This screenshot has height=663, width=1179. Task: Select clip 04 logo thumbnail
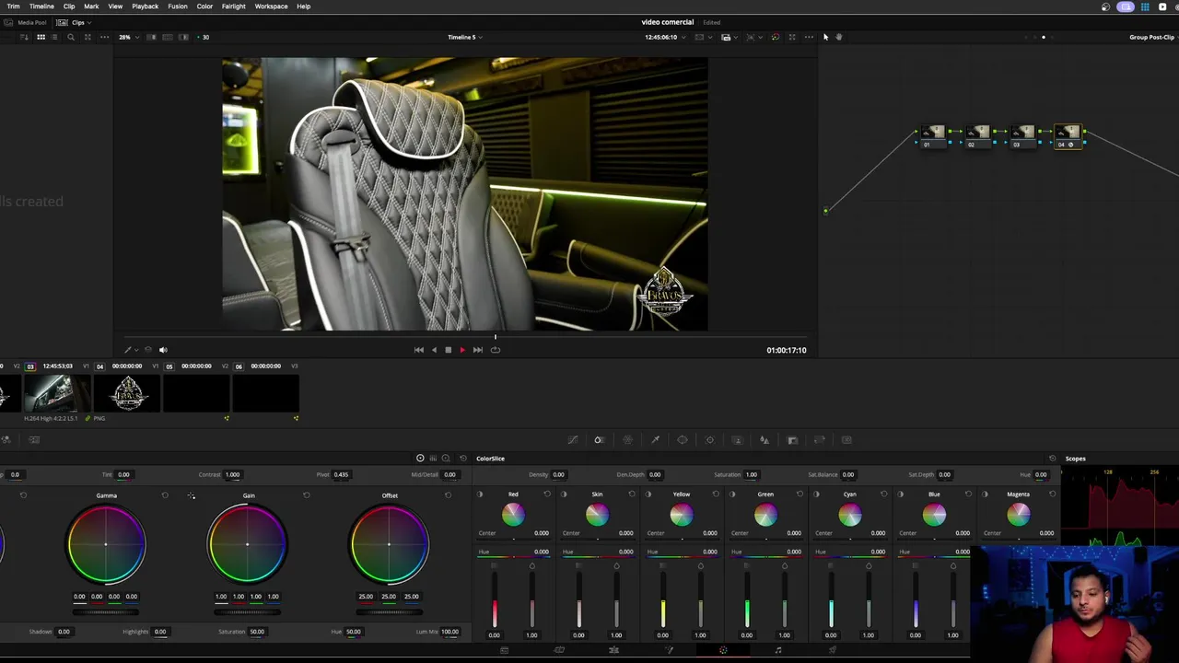(x=128, y=393)
